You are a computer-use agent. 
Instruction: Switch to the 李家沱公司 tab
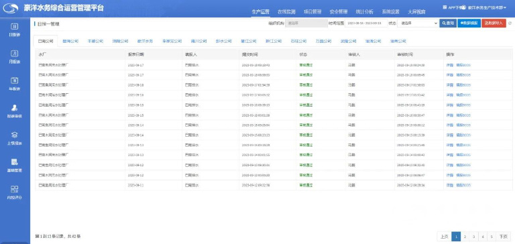coord(172,42)
